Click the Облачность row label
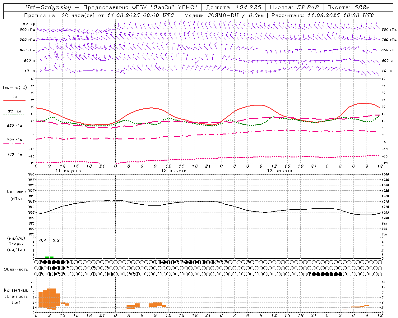The image size is (398, 318). 16,269
